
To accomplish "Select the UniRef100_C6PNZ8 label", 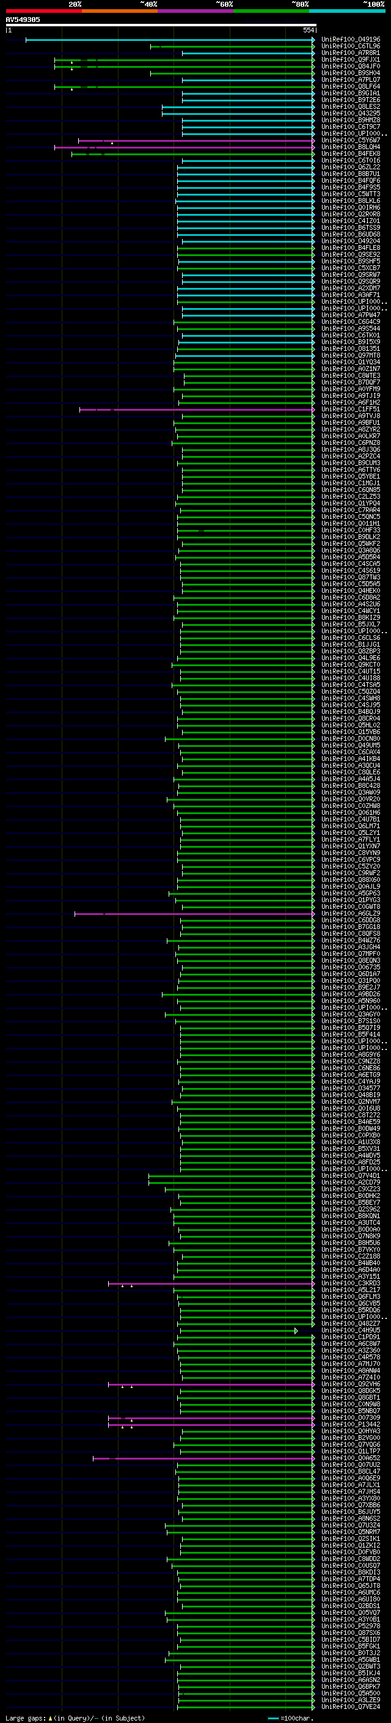I will coord(351,443).
